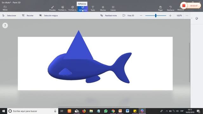
Task: Open Realidad mixta view
Action: click(108, 16)
